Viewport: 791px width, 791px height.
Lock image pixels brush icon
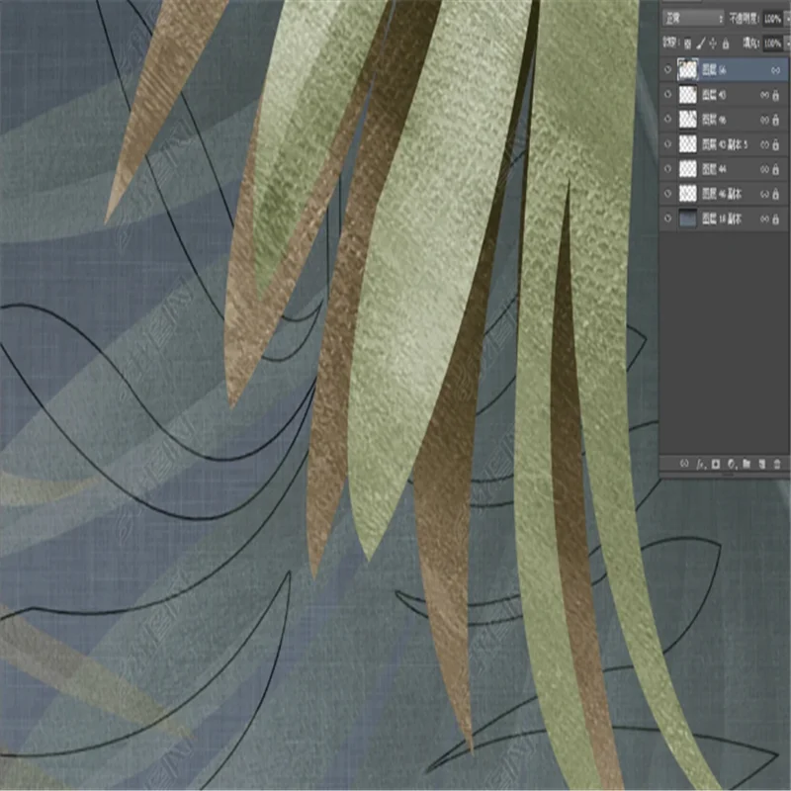coord(701,44)
